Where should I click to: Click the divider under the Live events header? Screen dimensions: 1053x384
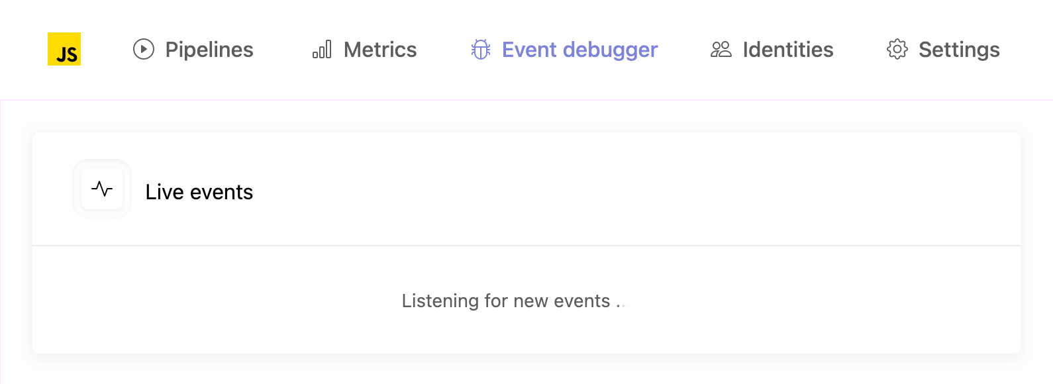point(526,244)
